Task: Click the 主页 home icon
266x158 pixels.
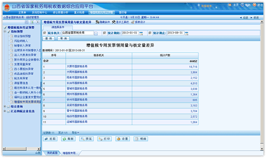Action: click(x=230, y=5)
